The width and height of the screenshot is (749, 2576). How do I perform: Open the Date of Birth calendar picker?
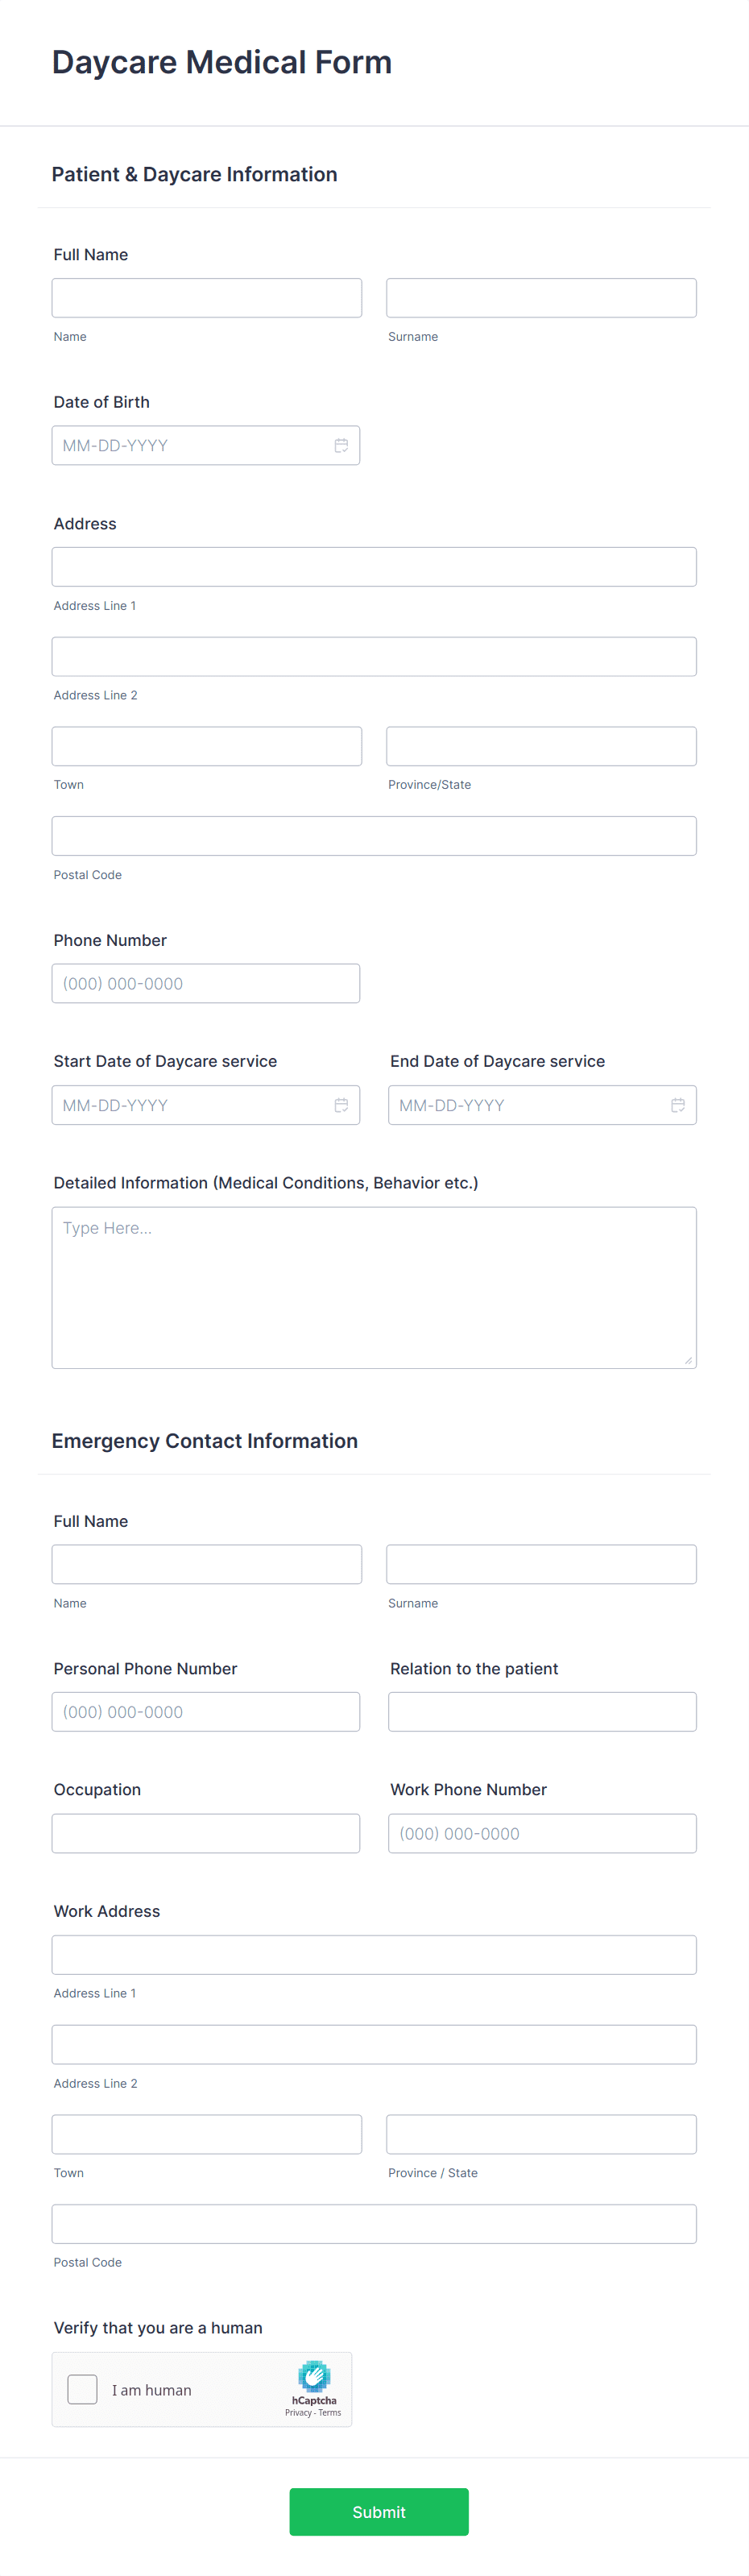341,445
